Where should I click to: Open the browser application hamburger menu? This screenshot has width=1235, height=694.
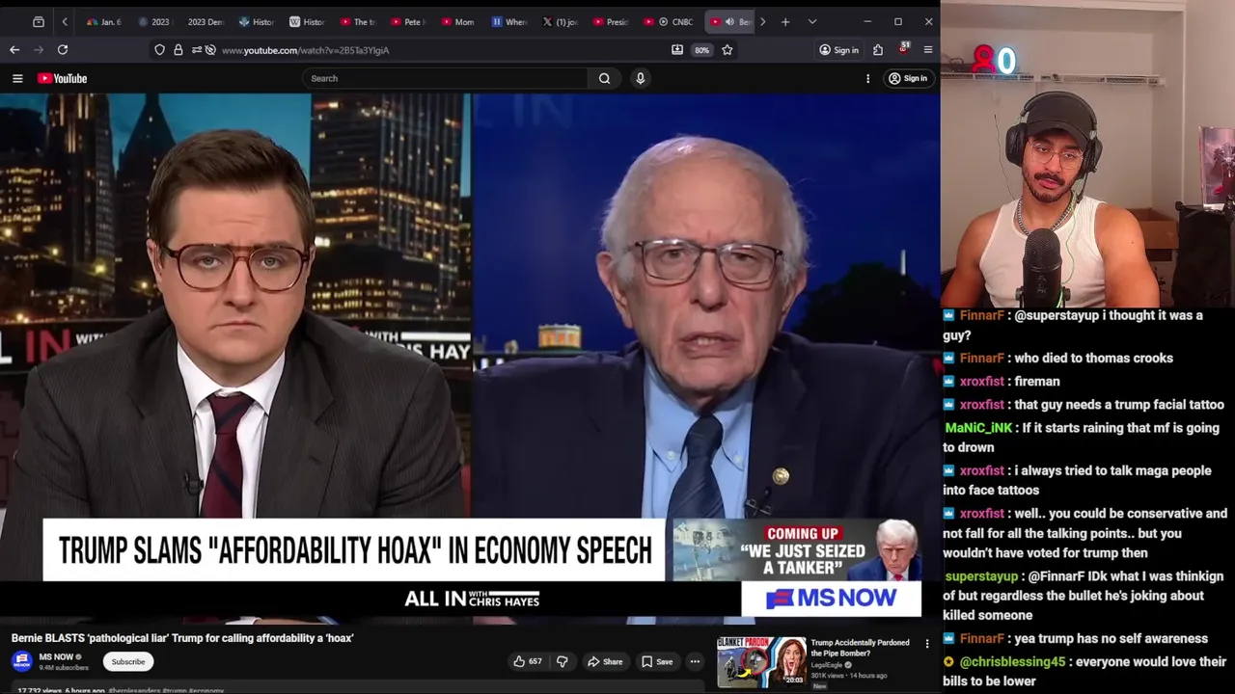point(928,50)
